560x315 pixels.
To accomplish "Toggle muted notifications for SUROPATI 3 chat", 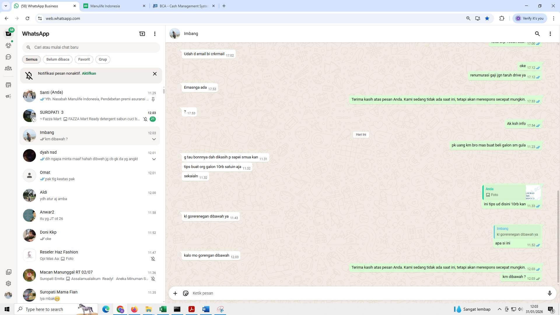I will pos(146,119).
